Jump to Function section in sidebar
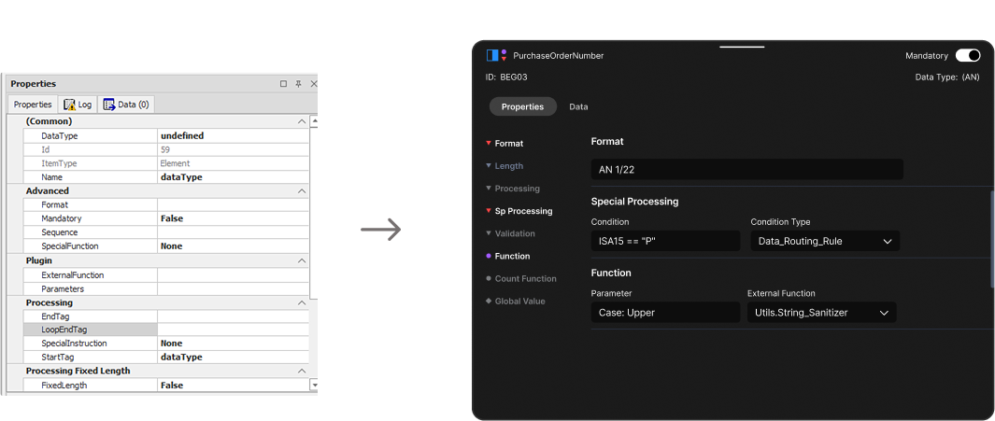The width and height of the screenshot is (995, 421). pyautogui.click(x=507, y=256)
